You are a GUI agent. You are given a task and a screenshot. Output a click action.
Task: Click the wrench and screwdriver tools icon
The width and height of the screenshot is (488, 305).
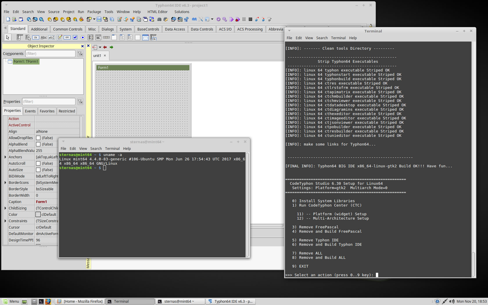point(201,19)
